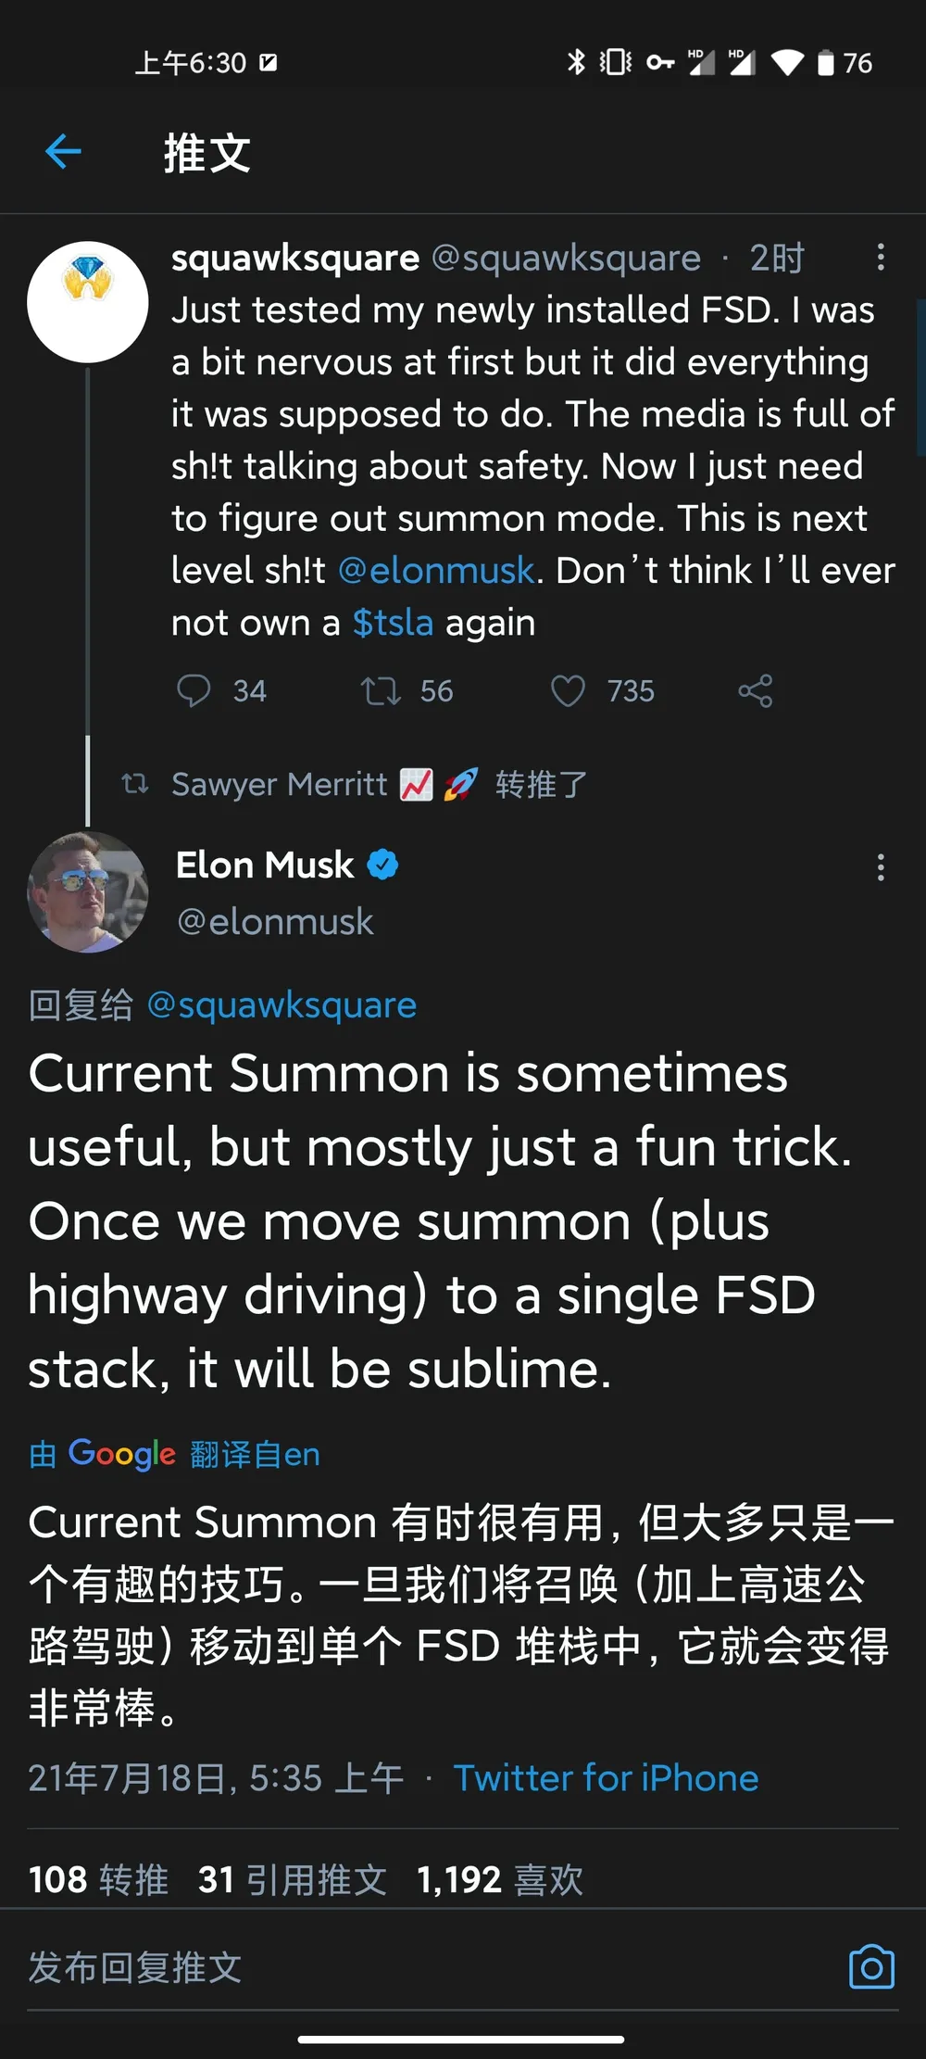The width and height of the screenshot is (926, 2059).
Task: Reply to squawksquare's tweet via comment icon
Action: [x=194, y=691]
